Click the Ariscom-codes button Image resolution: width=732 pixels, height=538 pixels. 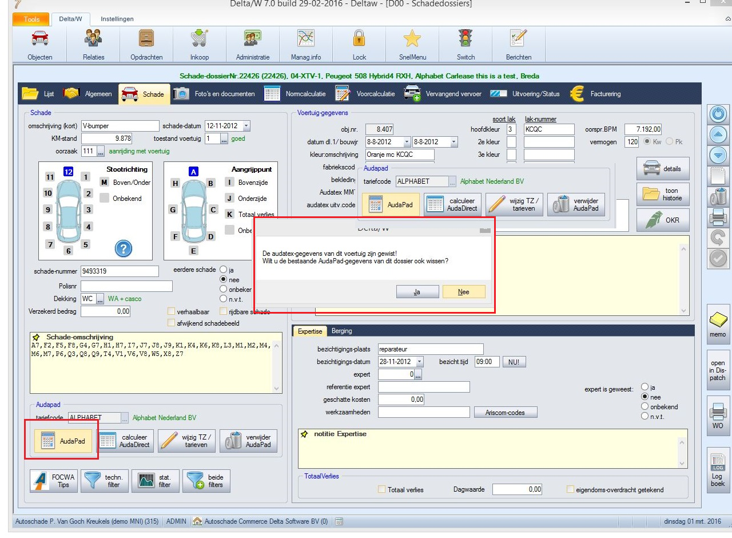(x=506, y=412)
